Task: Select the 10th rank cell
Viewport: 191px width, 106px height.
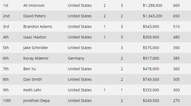Action: click(7, 101)
